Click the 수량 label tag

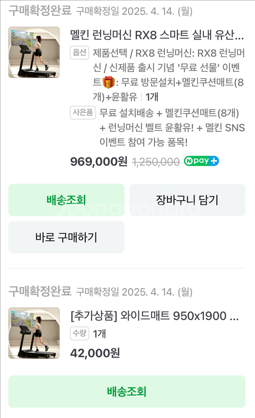[78, 332]
